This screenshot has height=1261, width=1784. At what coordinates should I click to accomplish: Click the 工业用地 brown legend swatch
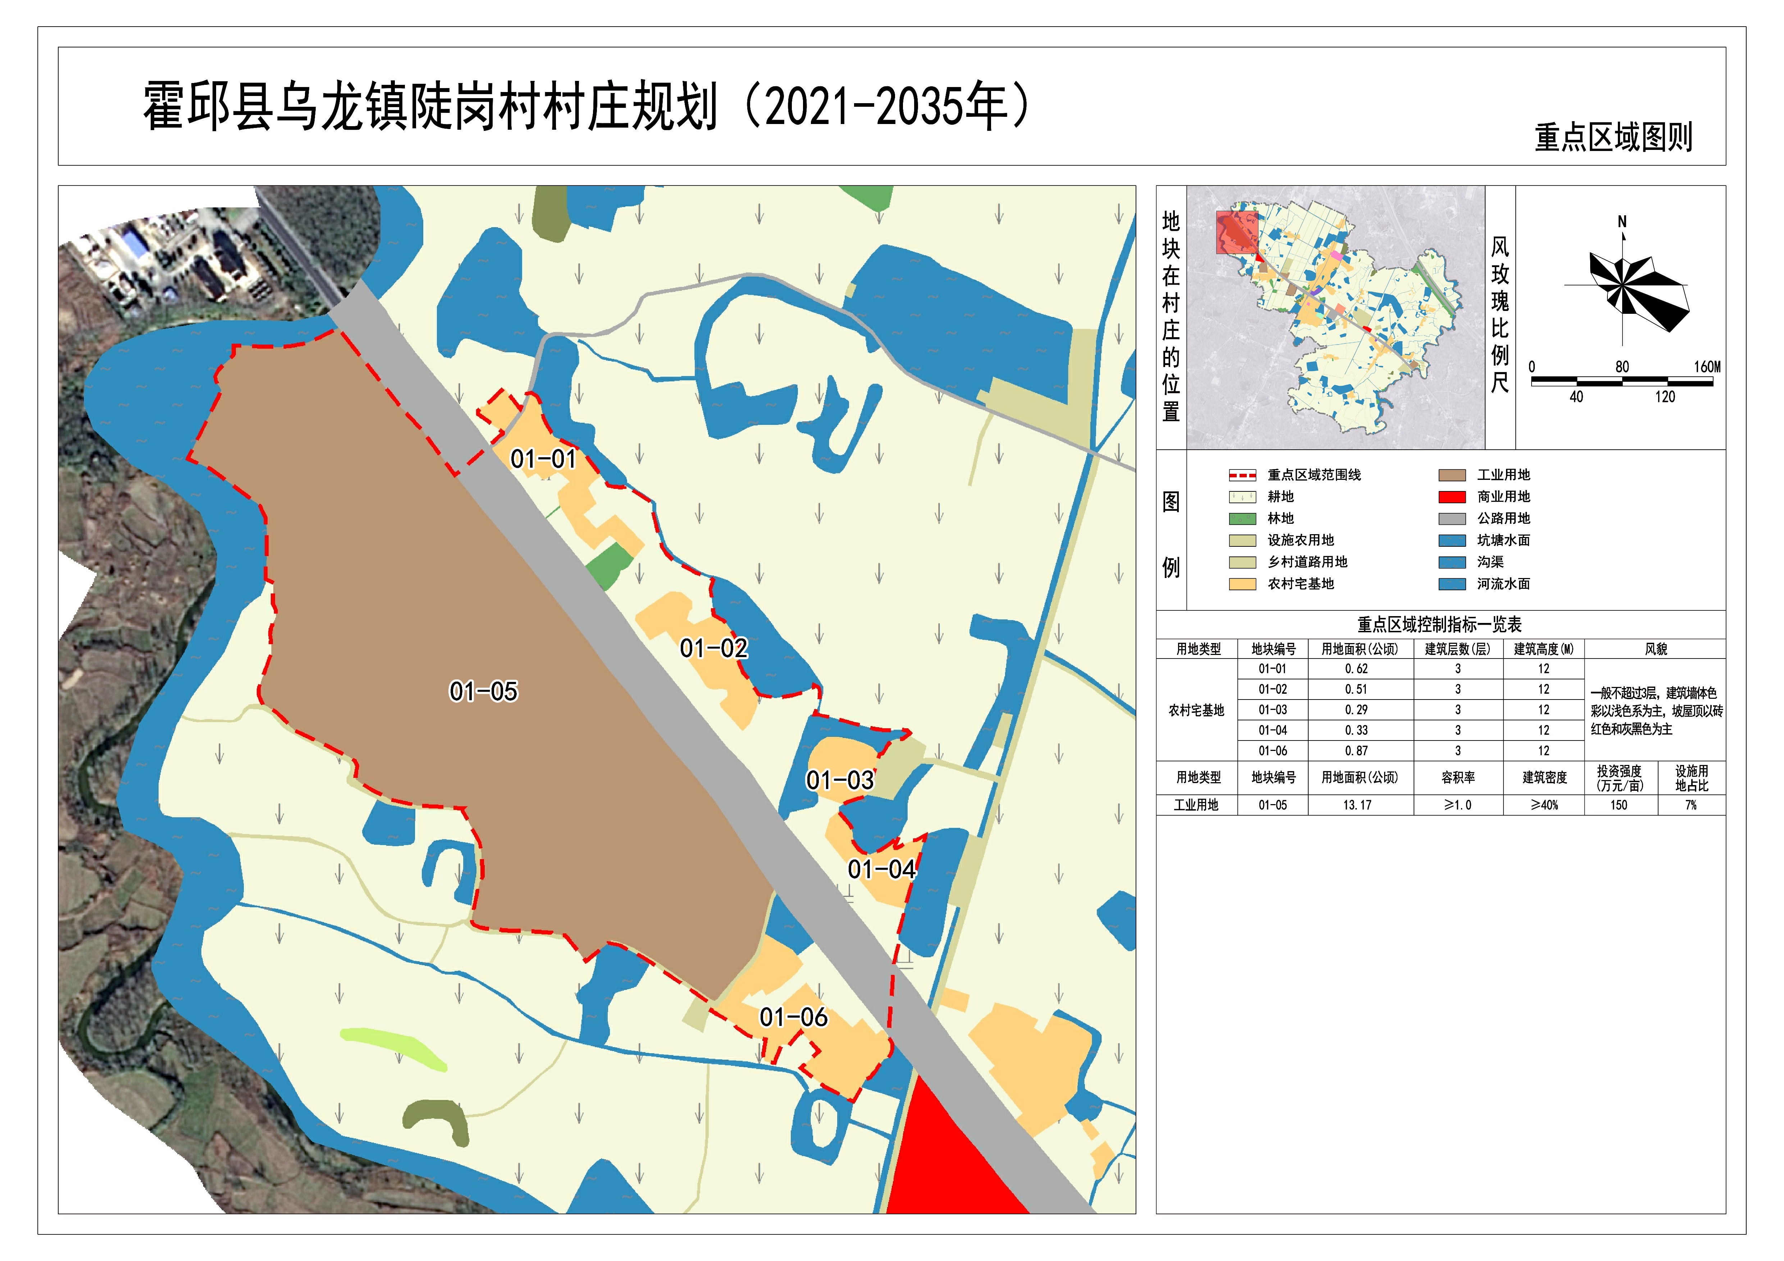[x=1451, y=475]
